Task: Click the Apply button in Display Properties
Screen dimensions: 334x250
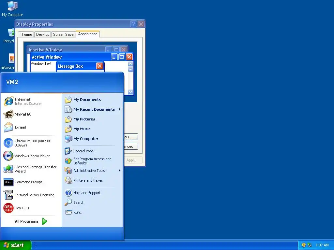Action: tap(133, 160)
